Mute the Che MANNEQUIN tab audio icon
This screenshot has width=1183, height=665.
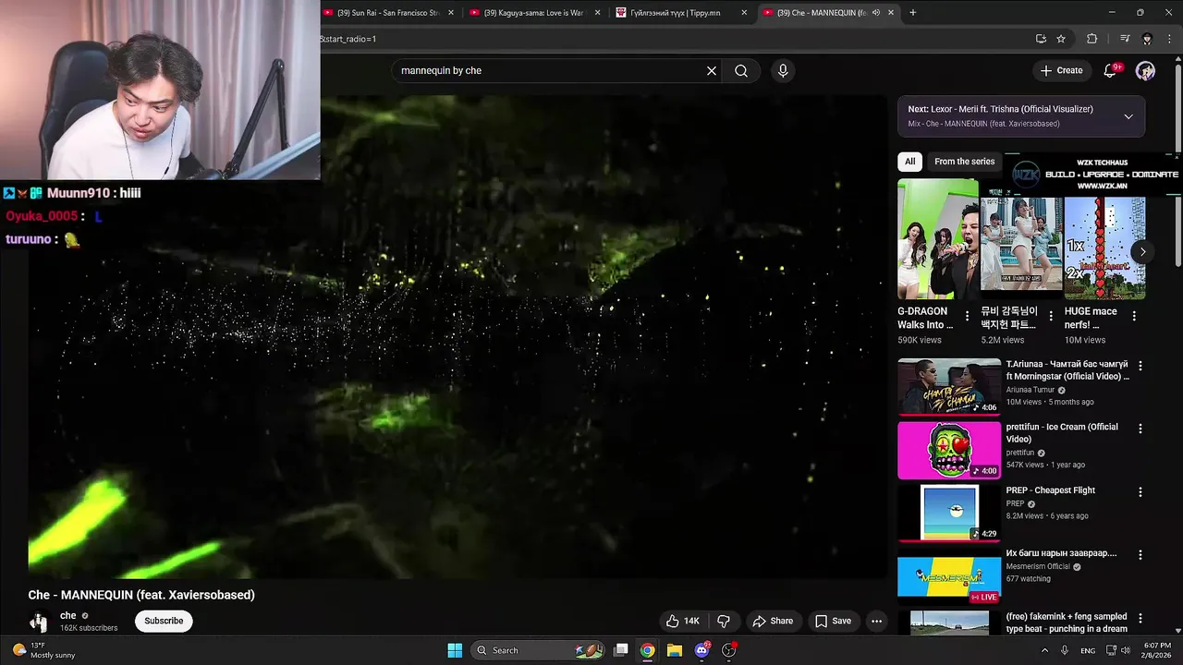[876, 13]
